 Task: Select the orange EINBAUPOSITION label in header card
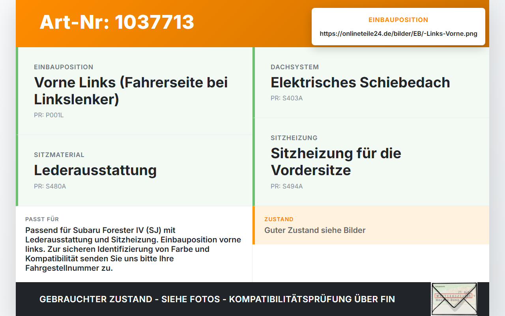[x=398, y=20]
